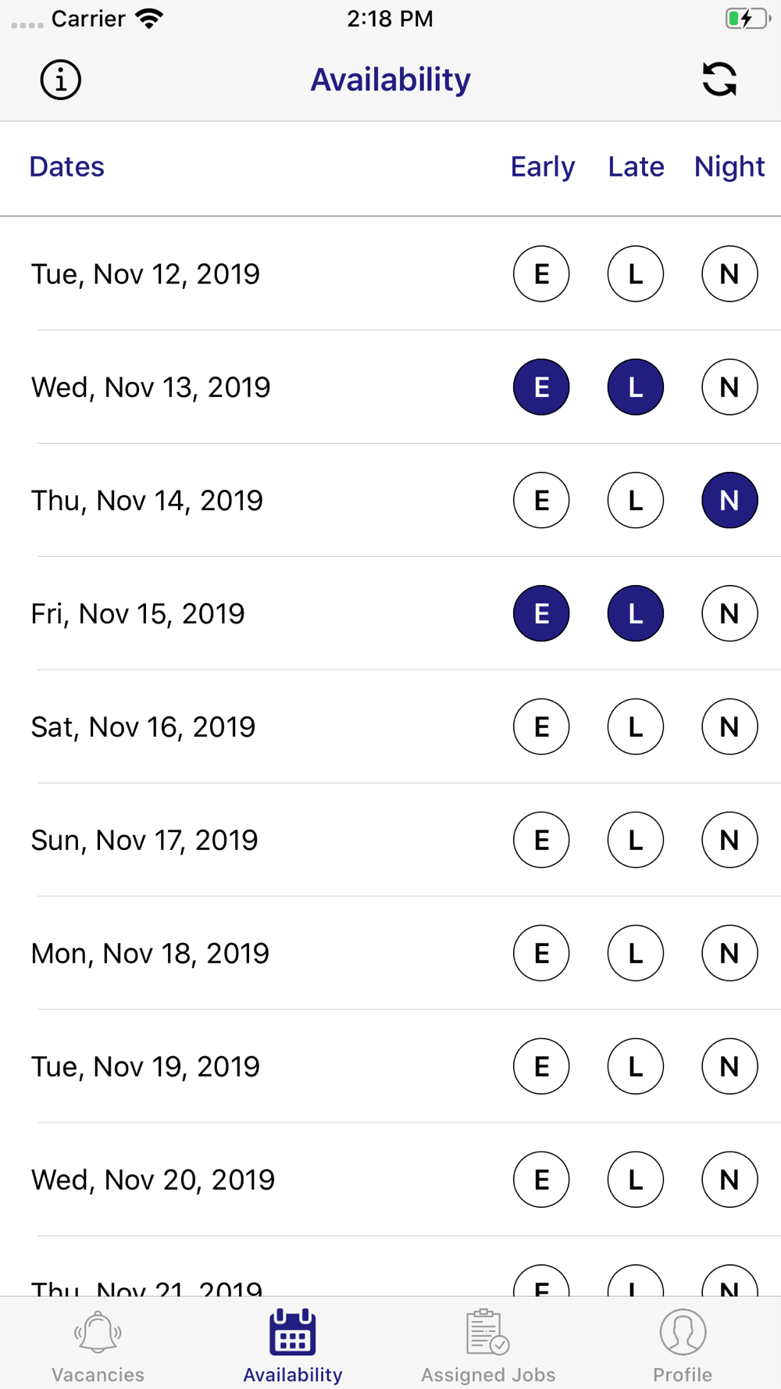Toggle Early shift on Mon, Nov 18

[x=541, y=954]
